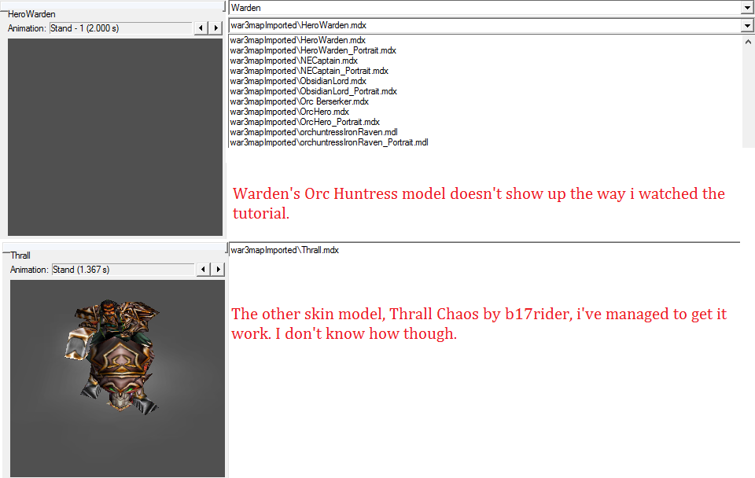Select war3mapImported\OrcHero.mdx in the list
Image resolution: width=755 pixels, height=478 pixels.
289,112
